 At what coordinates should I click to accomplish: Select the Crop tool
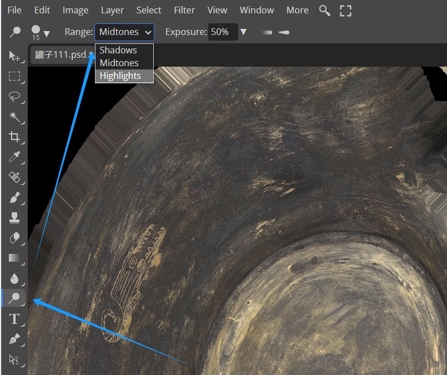14,137
